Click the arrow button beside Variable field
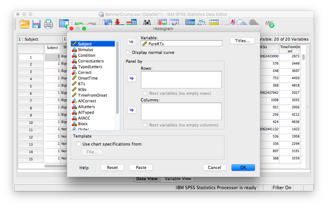This screenshot has height=207, width=327. 131,42
